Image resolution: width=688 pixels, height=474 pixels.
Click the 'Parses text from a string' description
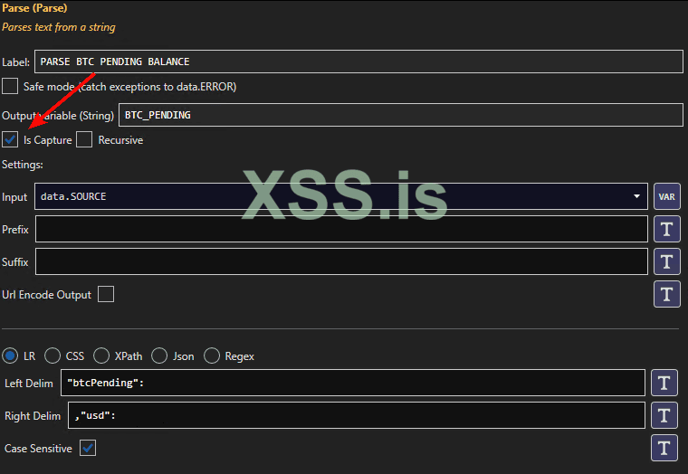[x=59, y=27]
